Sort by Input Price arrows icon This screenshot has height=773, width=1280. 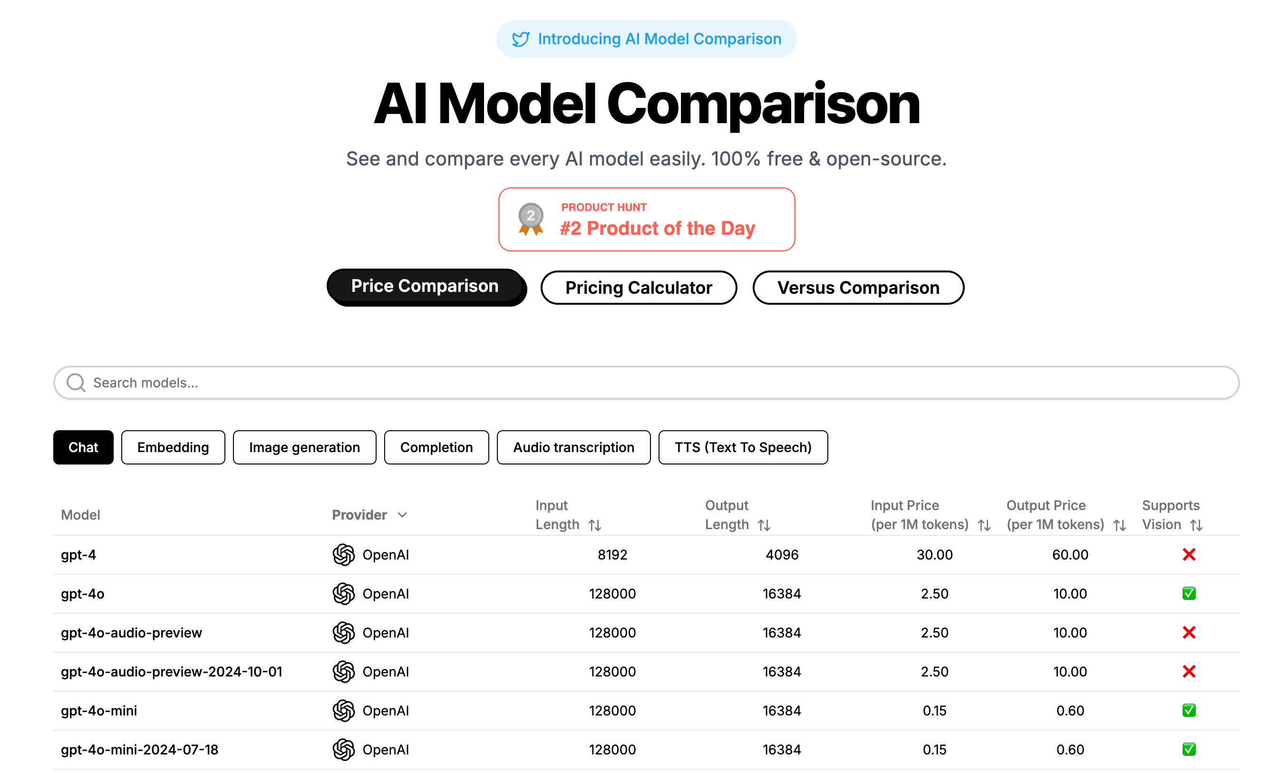(x=984, y=525)
